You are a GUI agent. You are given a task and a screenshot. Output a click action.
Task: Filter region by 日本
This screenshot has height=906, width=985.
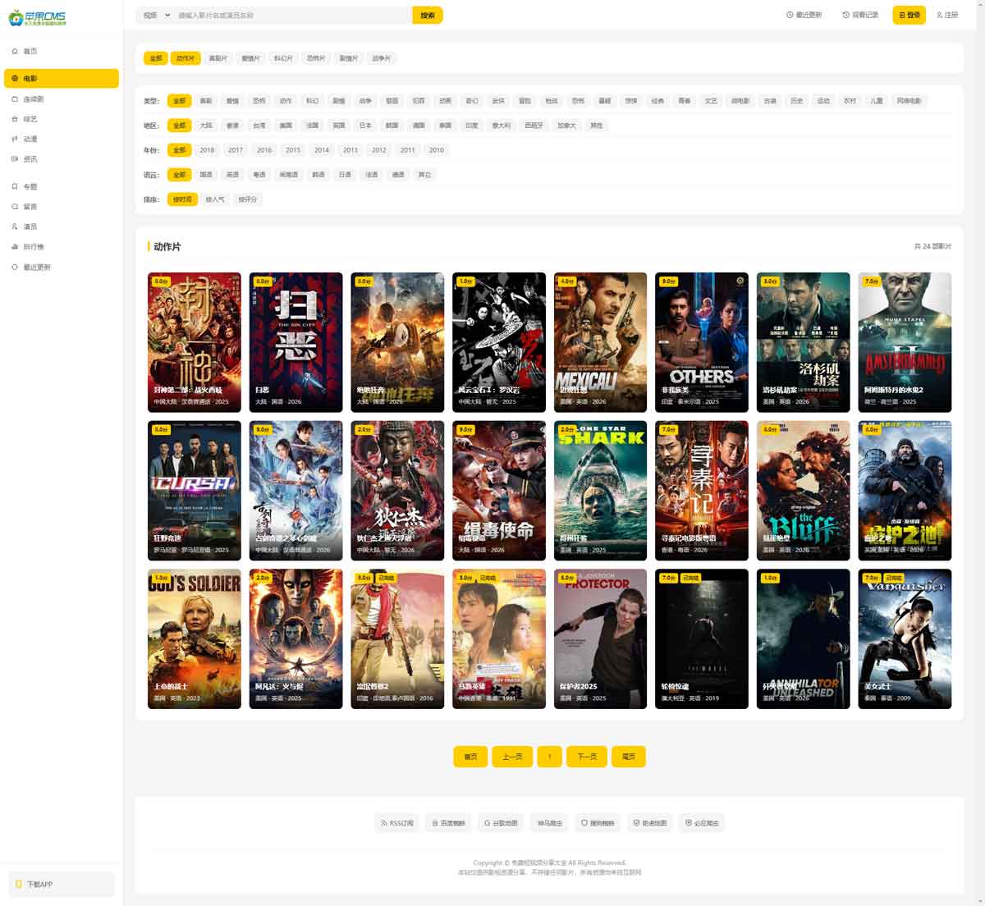pyautogui.click(x=365, y=126)
